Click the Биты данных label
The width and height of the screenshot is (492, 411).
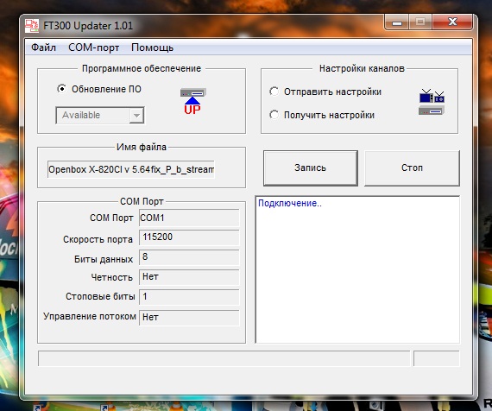point(104,259)
